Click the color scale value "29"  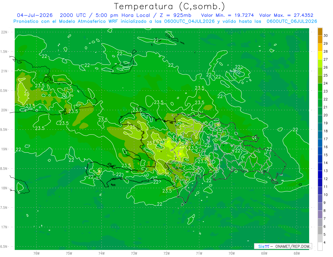tap(326, 44)
